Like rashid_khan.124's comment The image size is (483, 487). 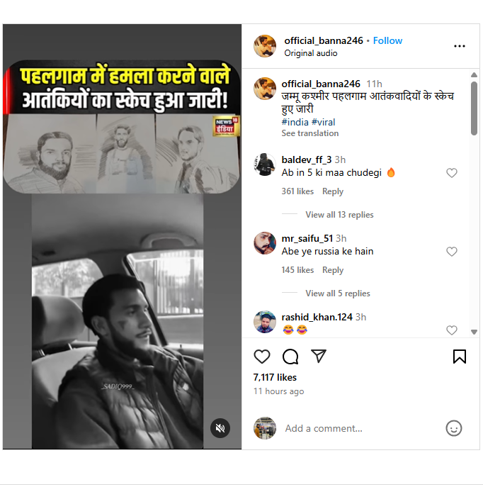click(x=452, y=330)
